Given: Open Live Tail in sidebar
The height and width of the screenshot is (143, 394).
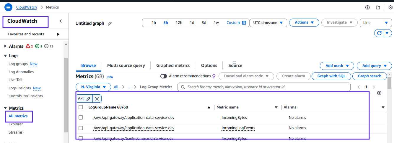Looking at the screenshot, I should coord(15,80).
